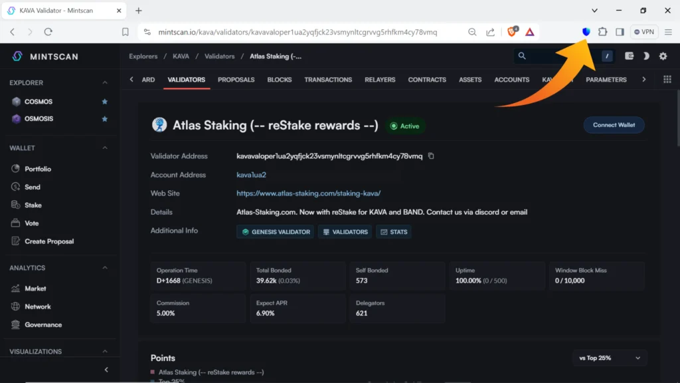Open the settings gear icon in Mintscan header
The height and width of the screenshot is (383, 680).
pos(663,57)
